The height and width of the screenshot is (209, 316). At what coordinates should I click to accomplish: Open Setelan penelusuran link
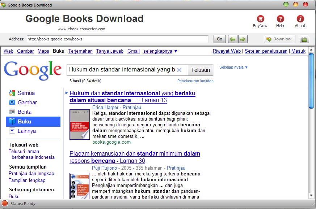coord(266,51)
